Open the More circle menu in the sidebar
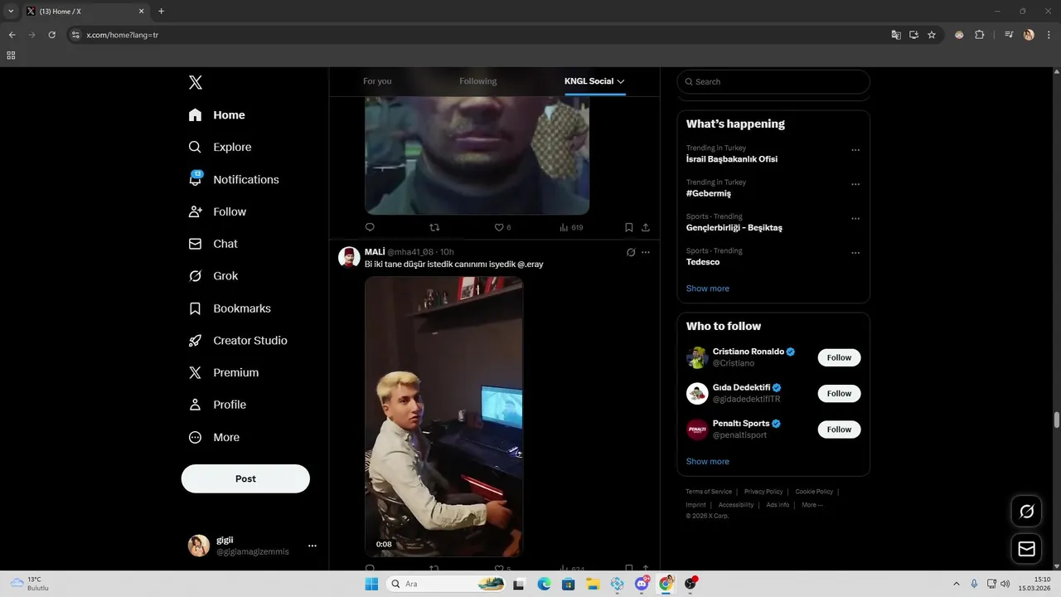This screenshot has width=1061, height=597. 195,437
